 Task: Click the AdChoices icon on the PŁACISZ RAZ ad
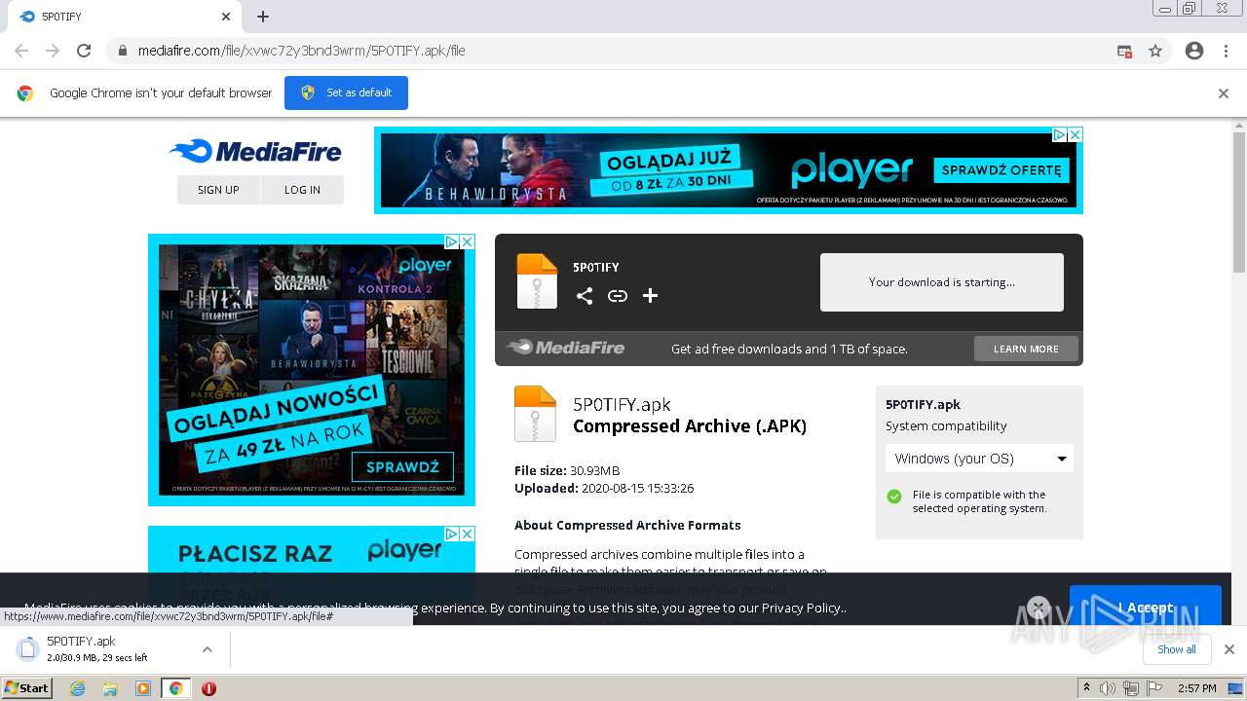point(452,534)
